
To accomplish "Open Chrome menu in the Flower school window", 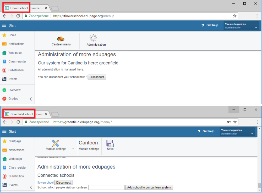I will coord(257,16).
